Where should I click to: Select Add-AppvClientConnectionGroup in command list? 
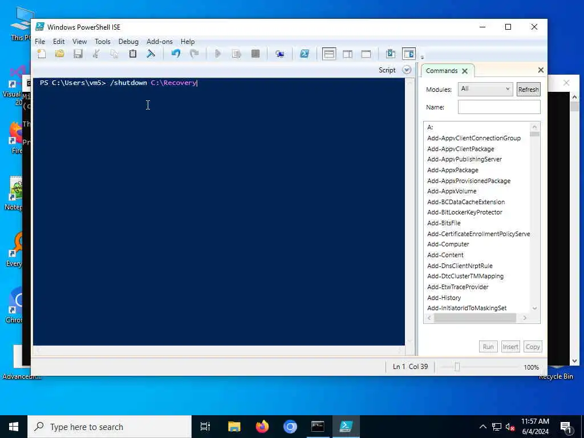pyautogui.click(x=474, y=138)
